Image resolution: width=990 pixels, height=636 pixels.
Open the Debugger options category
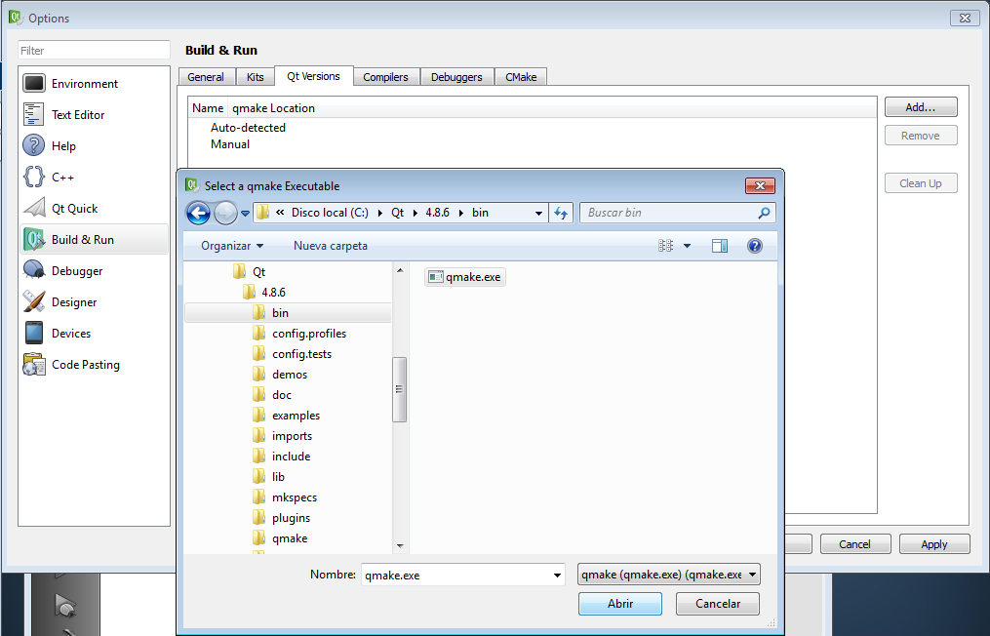click(x=94, y=271)
